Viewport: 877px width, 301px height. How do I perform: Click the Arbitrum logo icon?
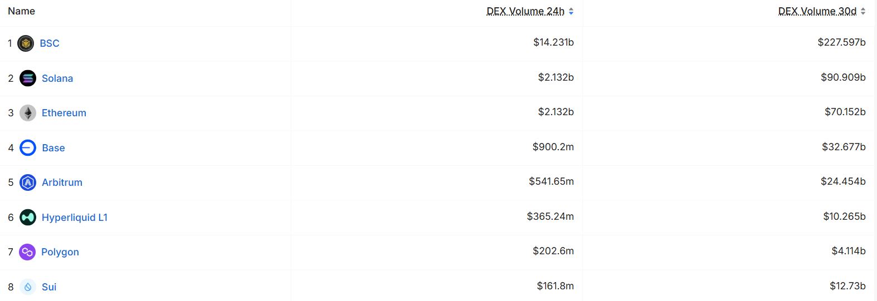click(x=28, y=182)
